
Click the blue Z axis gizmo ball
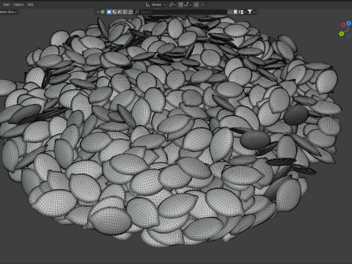(x=348, y=23)
